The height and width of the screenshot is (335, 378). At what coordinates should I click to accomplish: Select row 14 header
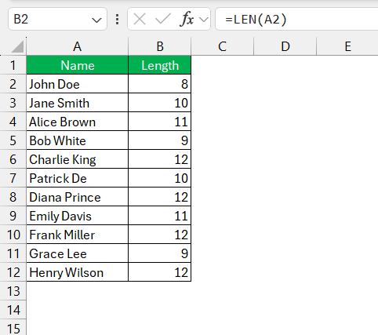[13, 310]
